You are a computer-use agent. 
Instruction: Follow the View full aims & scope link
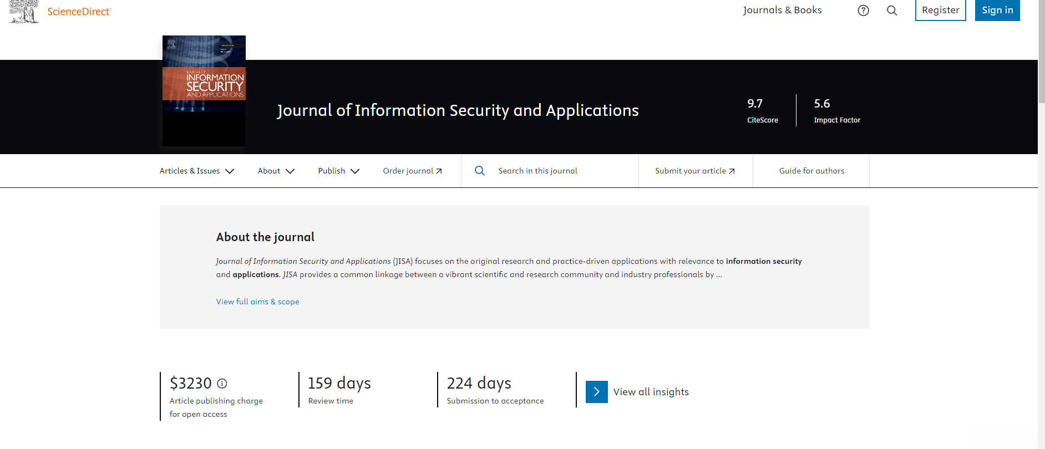click(x=257, y=302)
